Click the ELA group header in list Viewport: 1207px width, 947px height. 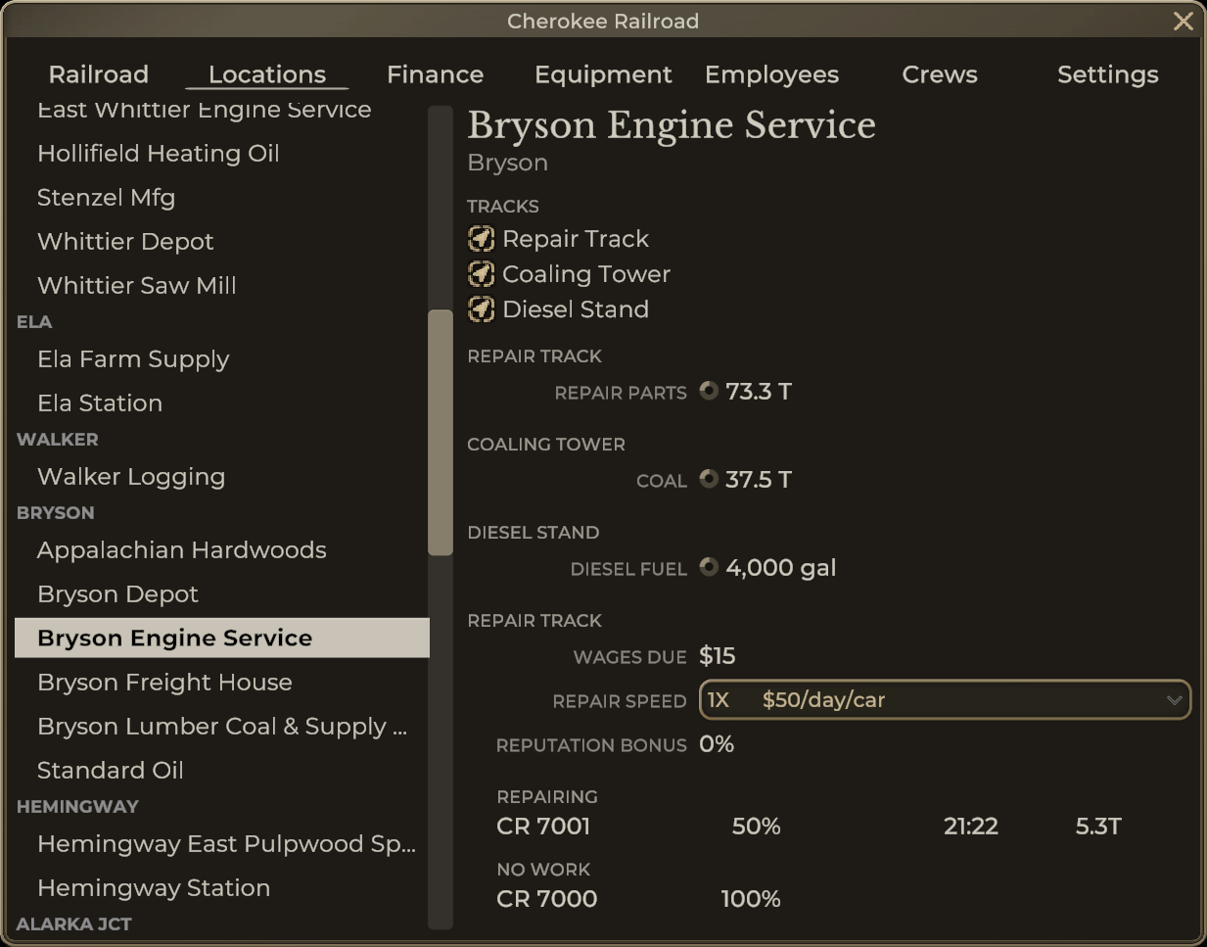pos(34,321)
